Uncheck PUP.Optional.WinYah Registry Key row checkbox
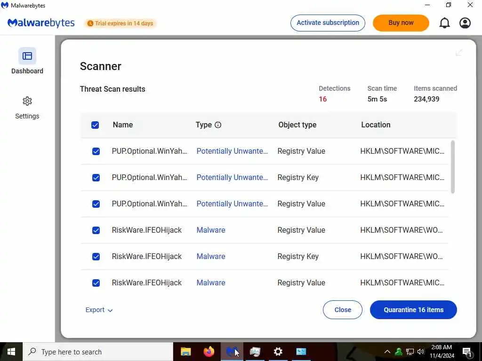 click(x=96, y=178)
